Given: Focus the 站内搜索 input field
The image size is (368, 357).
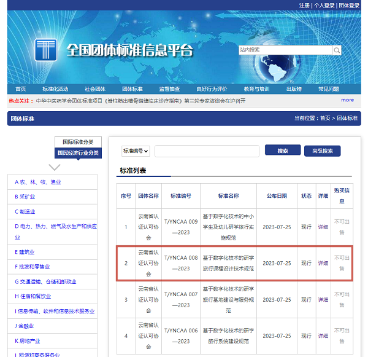Looking at the screenshot, I should point(285,50).
